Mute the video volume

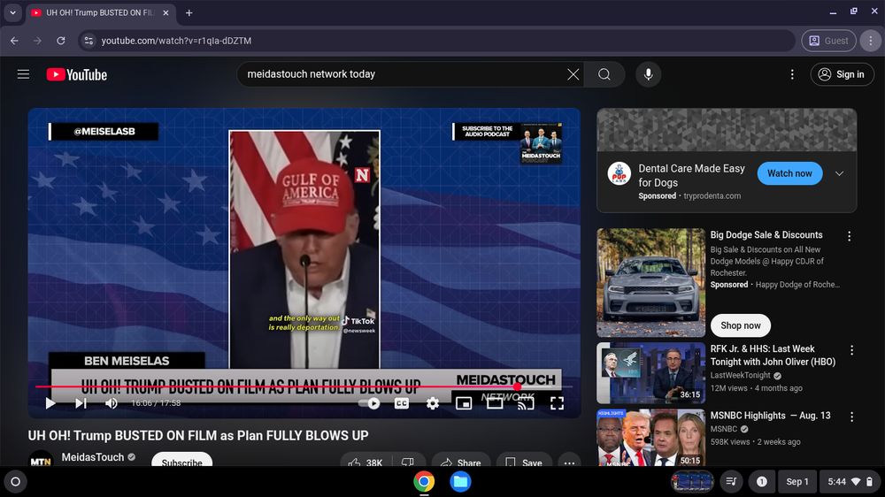112,402
